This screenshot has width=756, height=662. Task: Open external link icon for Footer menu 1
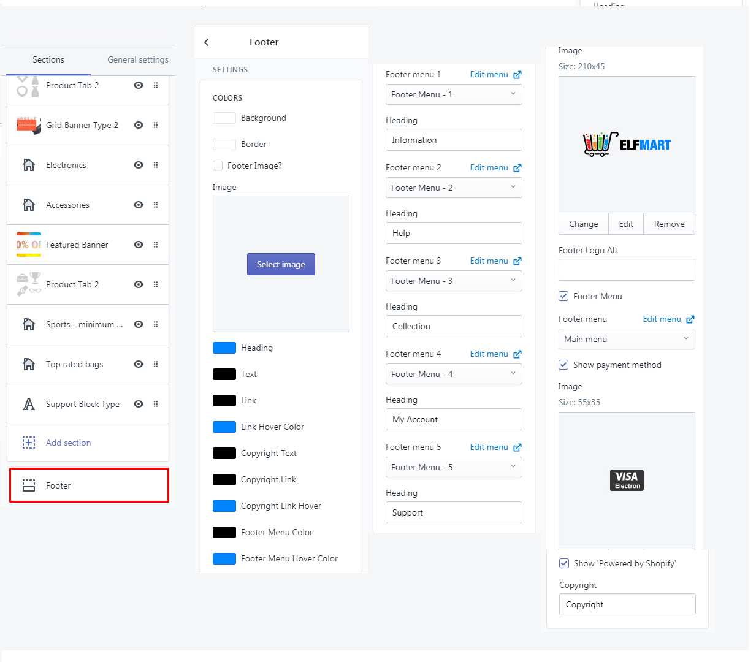tap(517, 75)
